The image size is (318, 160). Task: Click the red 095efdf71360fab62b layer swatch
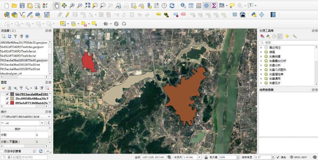12,103
